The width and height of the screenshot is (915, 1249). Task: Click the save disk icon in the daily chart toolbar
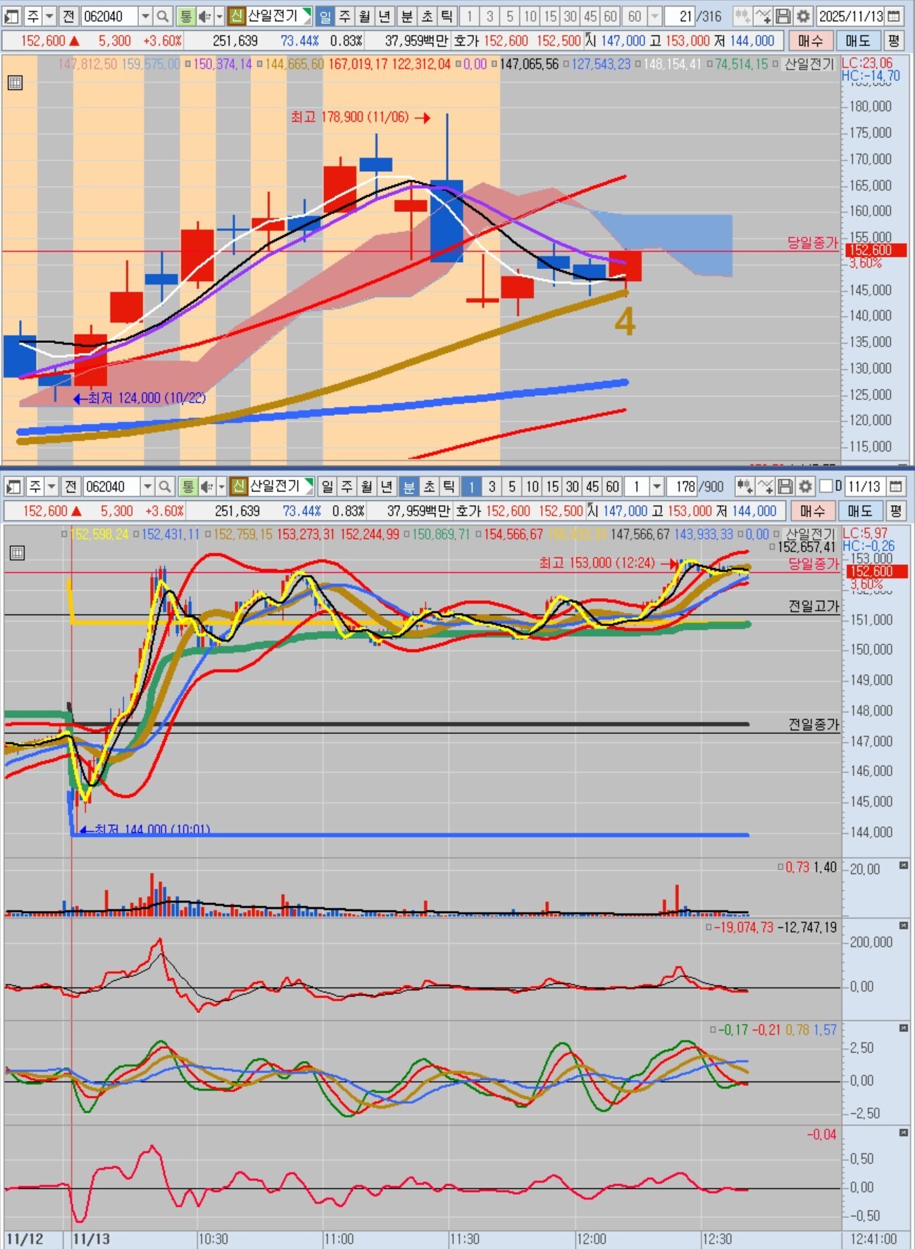(783, 15)
